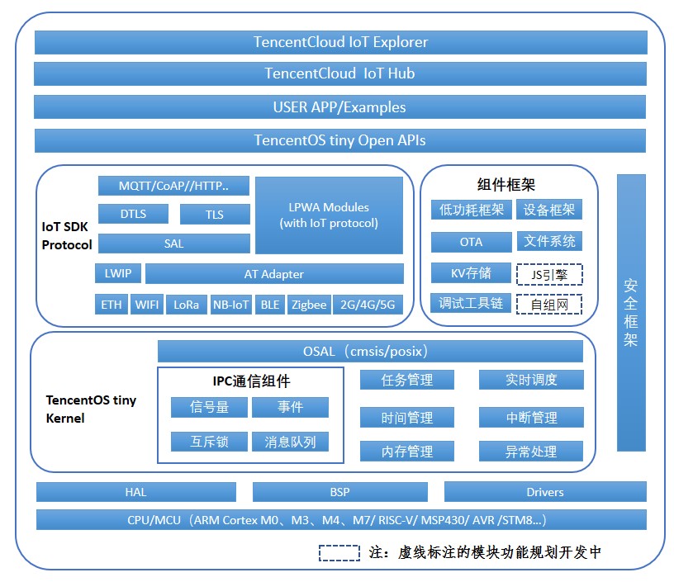Viewport: 674px width, 582px height.
Task: Click the 消息队列 block
Action: click(x=290, y=442)
